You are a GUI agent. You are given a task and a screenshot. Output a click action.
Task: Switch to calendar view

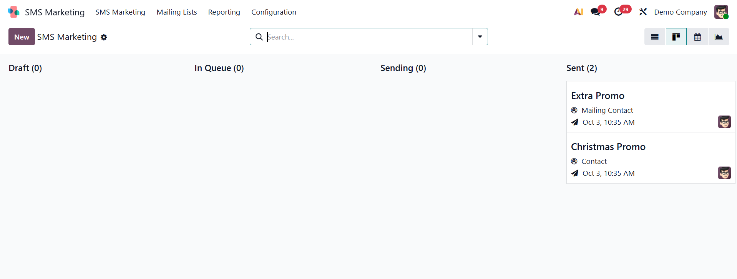click(x=697, y=37)
